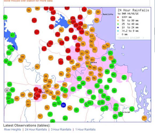This screenshot has height=133, width=155.
Task: Click the red 139 mm rainfall station
Action: 71,30
